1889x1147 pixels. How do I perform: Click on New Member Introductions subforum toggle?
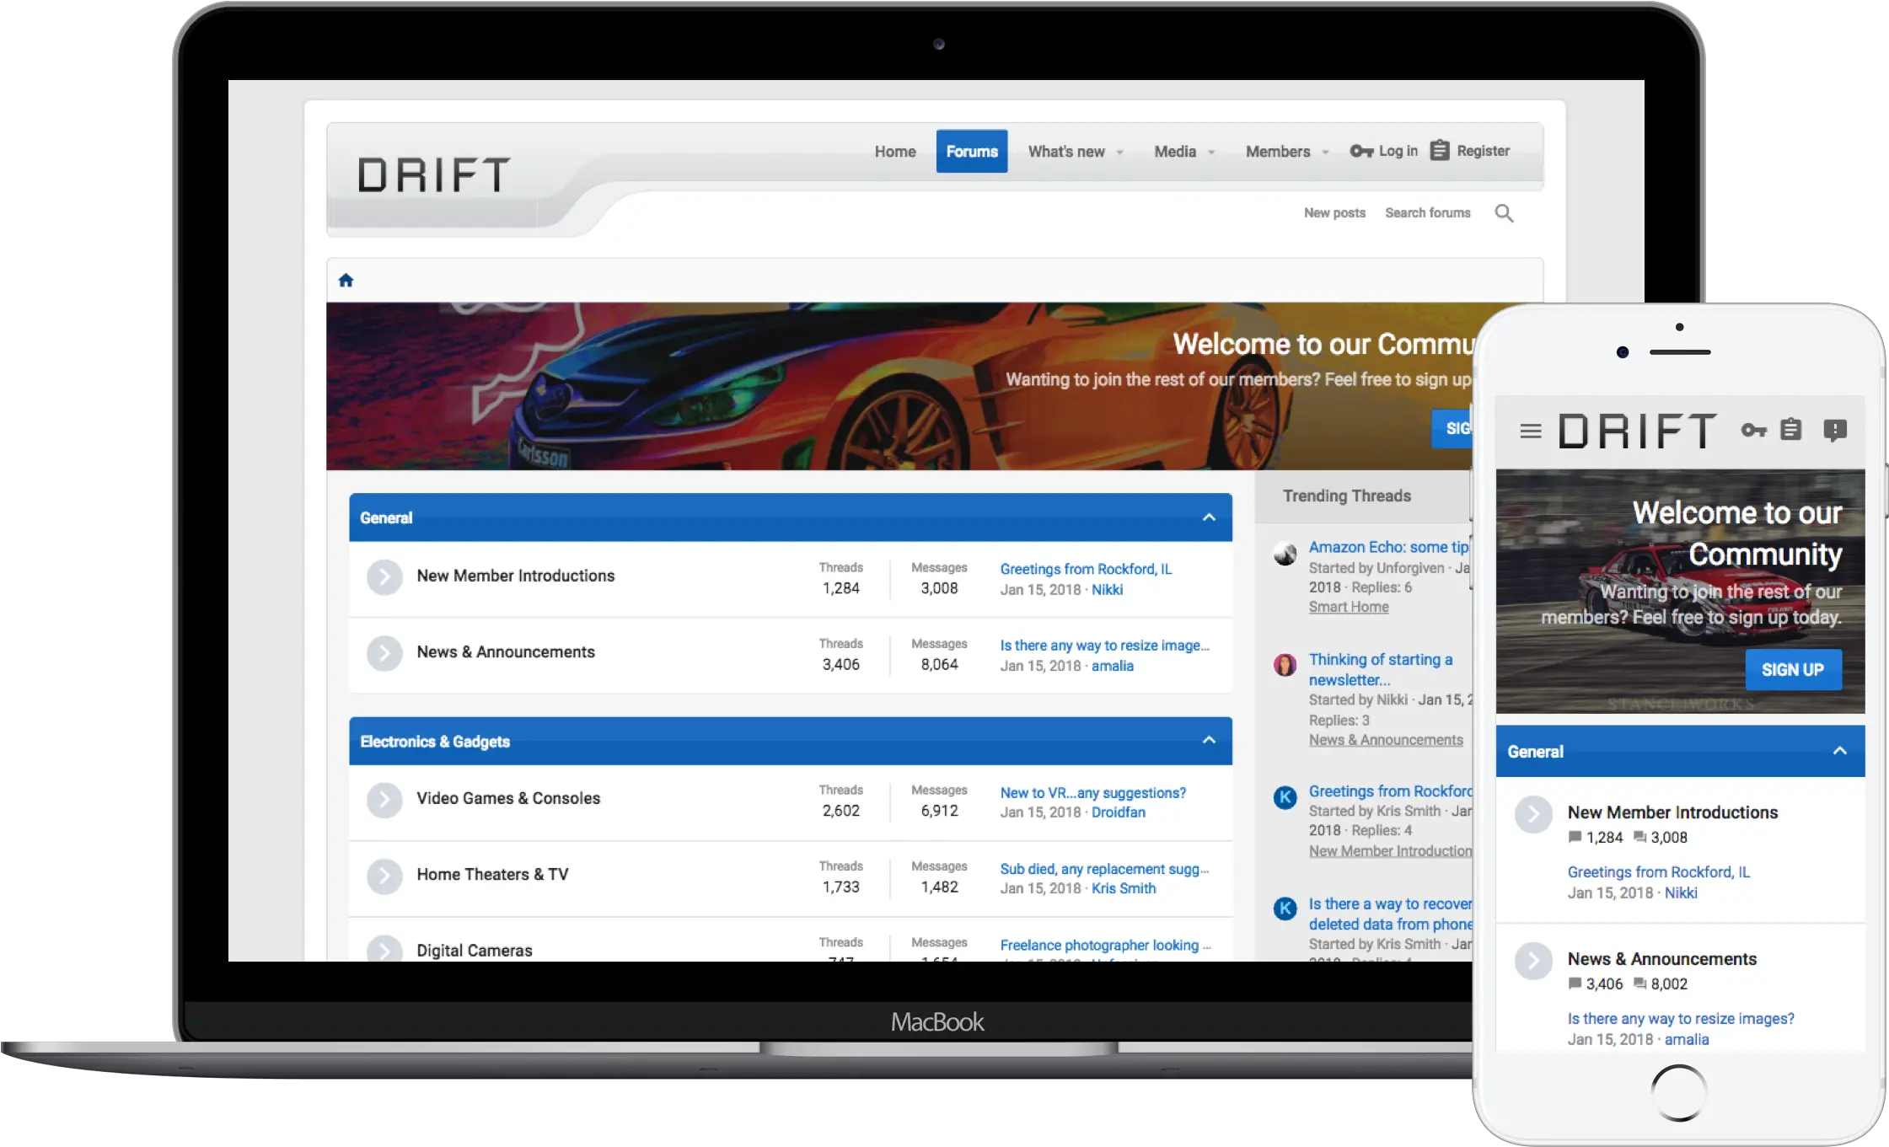tap(384, 576)
